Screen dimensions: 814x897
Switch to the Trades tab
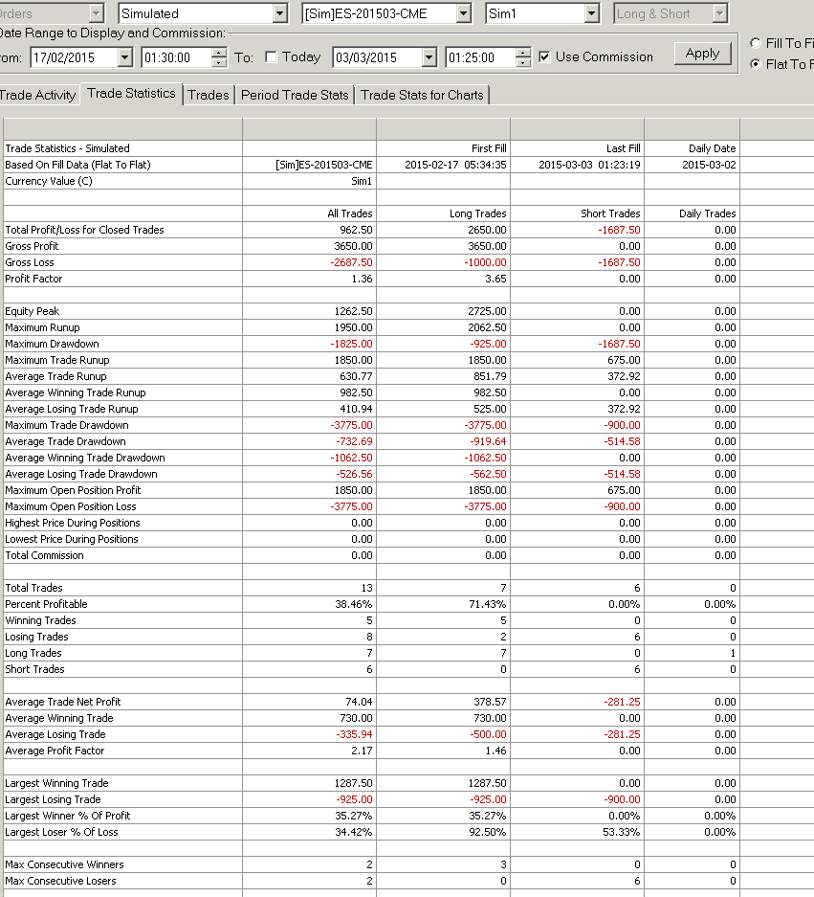pos(209,95)
